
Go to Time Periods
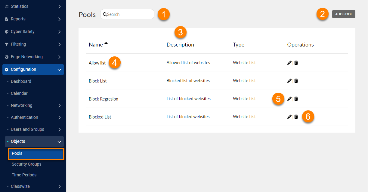24,175
